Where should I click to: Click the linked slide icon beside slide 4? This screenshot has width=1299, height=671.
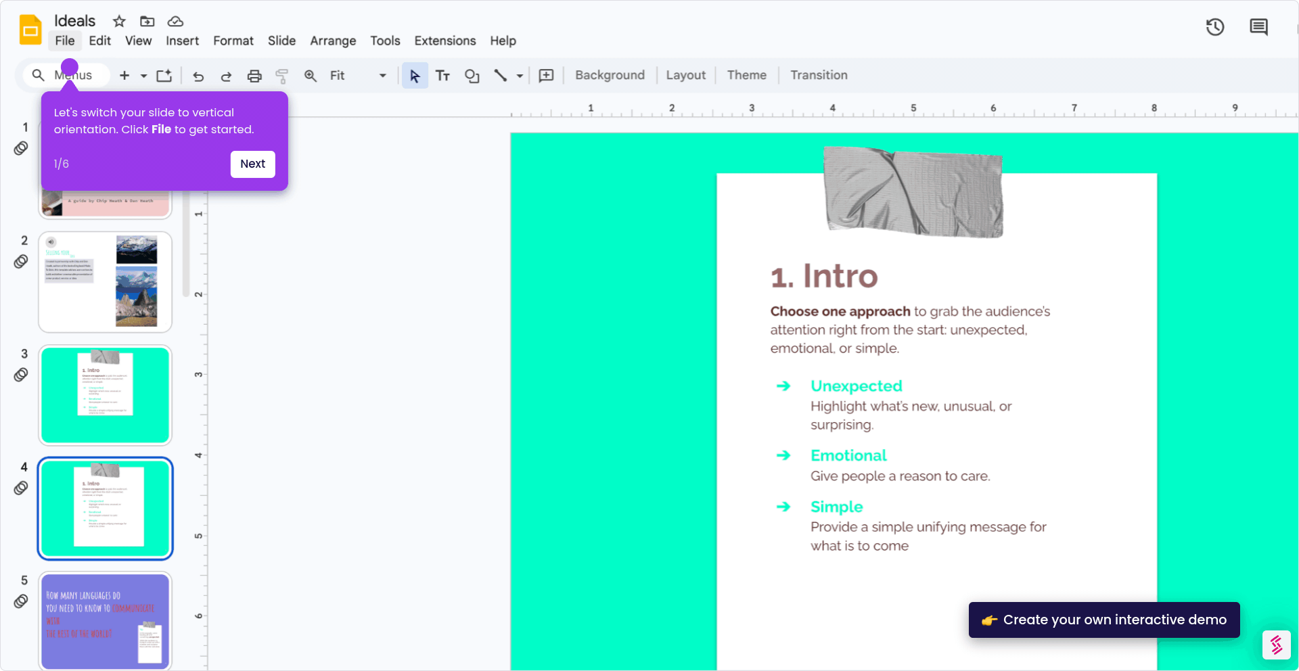(21, 488)
